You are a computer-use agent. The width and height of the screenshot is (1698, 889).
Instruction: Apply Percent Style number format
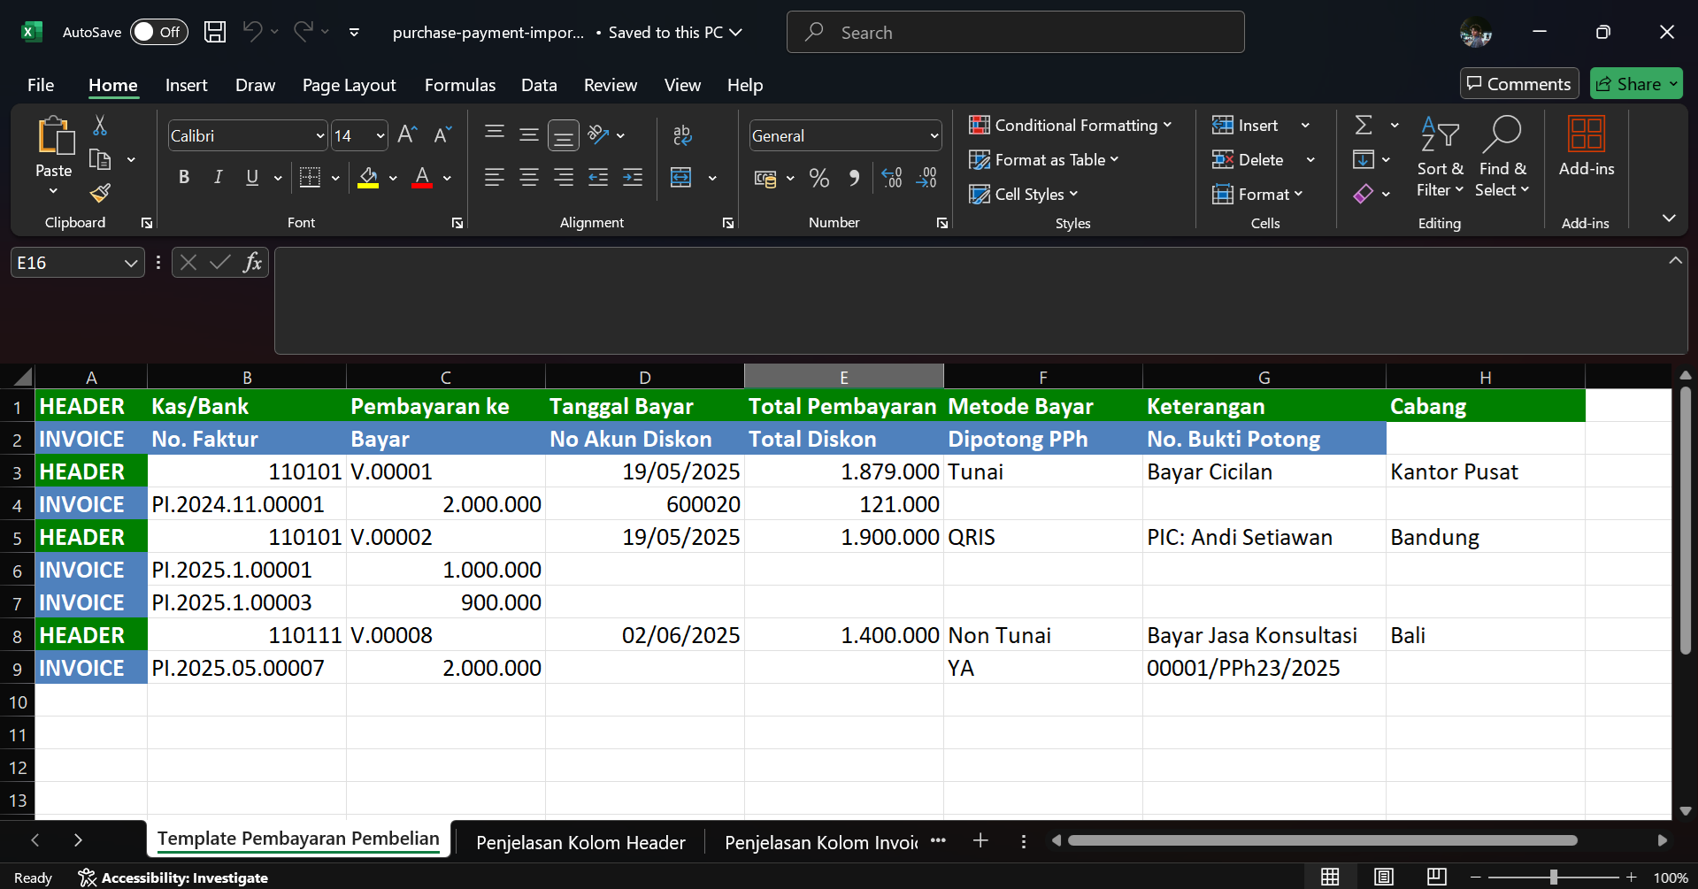pyautogui.click(x=818, y=179)
